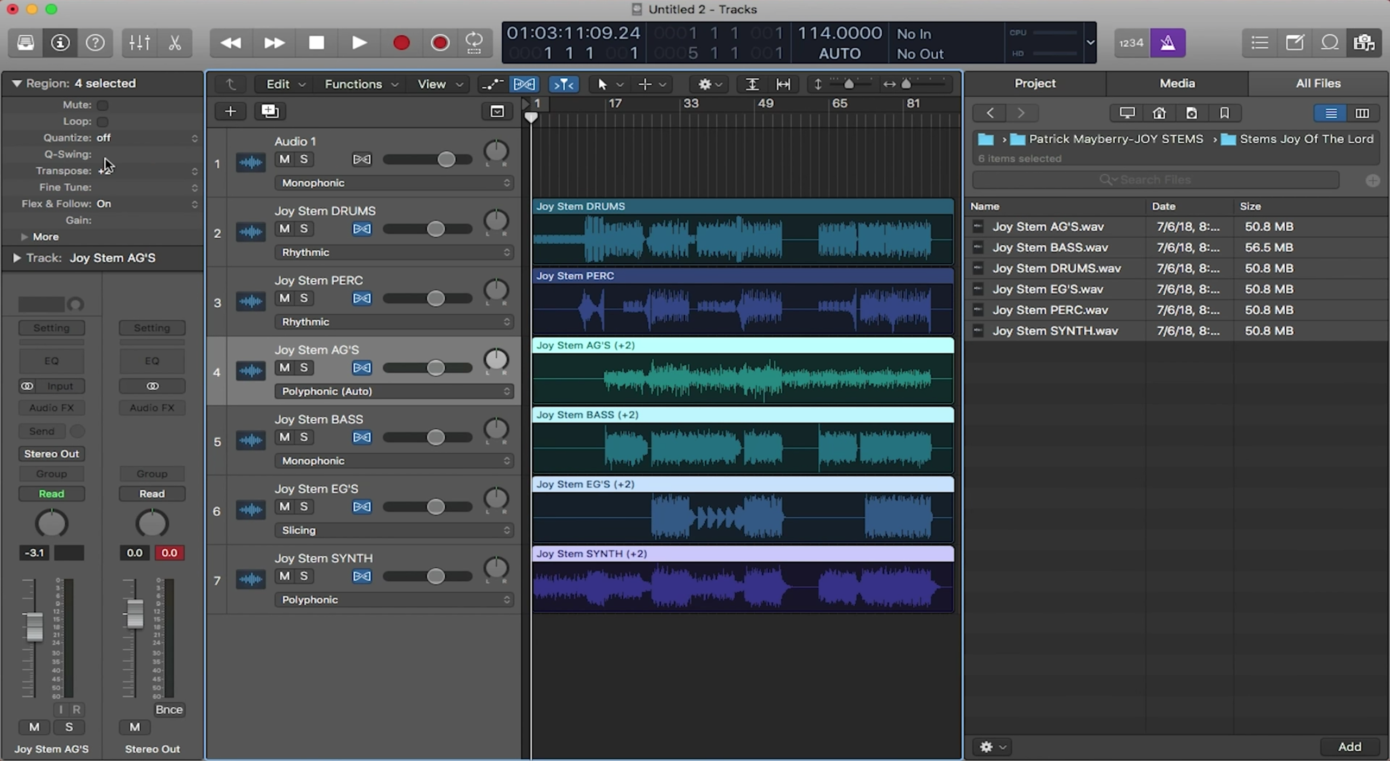Click the Add button in Media panel
Image resolution: width=1390 pixels, height=761 pixels.
coord(1350,746)
